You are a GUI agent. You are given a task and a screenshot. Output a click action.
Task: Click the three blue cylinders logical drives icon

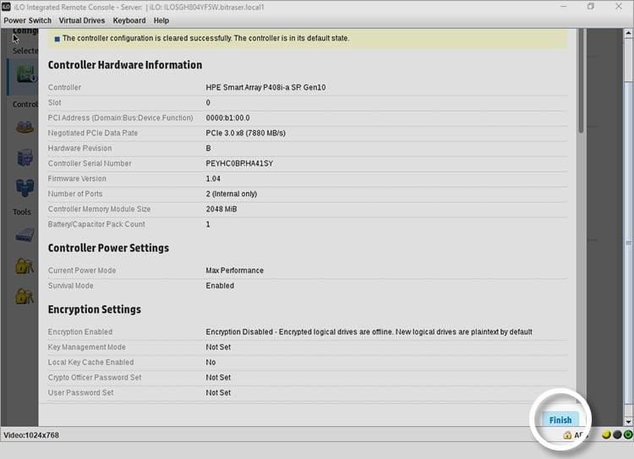click(25, 188)
